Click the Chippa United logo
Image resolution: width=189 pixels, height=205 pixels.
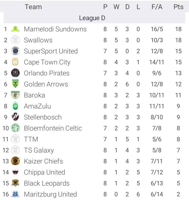[15, 172]
